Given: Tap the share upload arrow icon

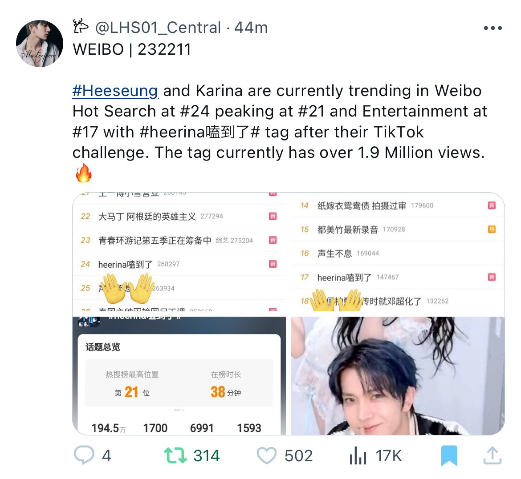Looking at the screenshot, I should pyautogui.click(x=492, y=455).
